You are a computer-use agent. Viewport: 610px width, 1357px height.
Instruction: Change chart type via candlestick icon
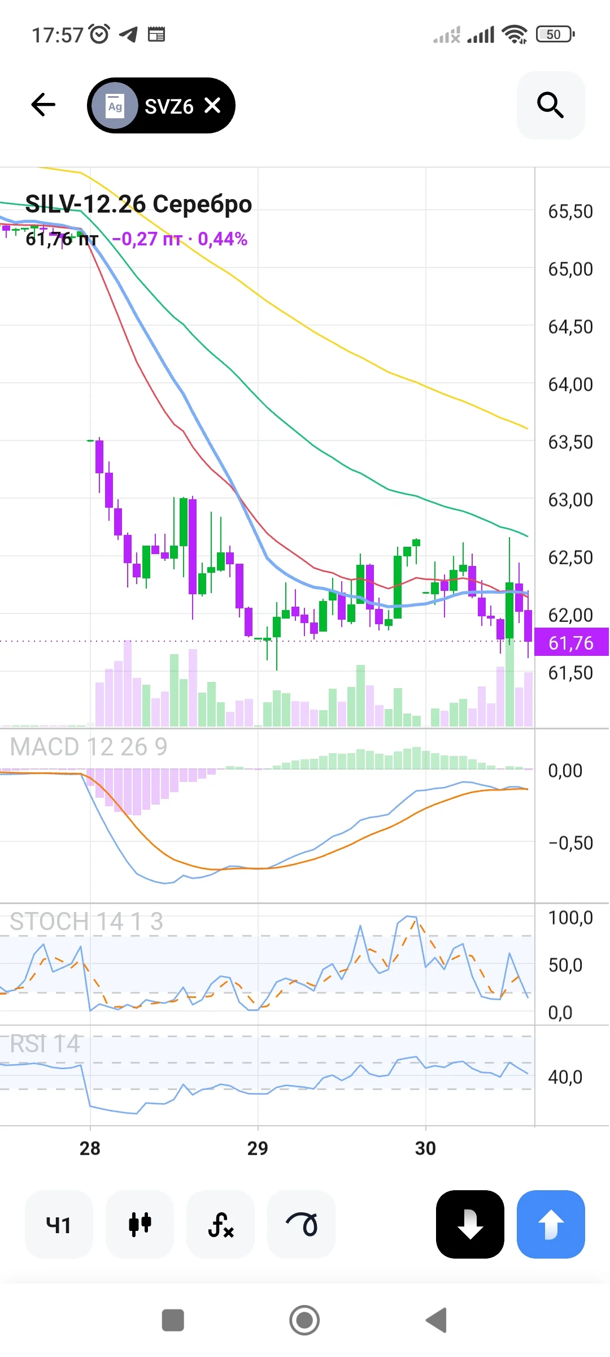click(140, 1225)
